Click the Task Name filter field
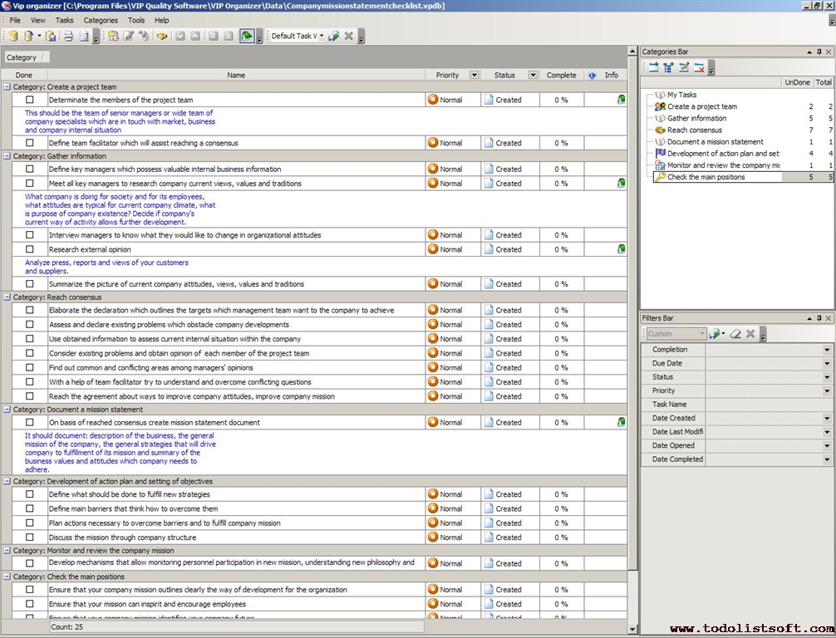This screenshot has height=638, width=836. [768, 405]
